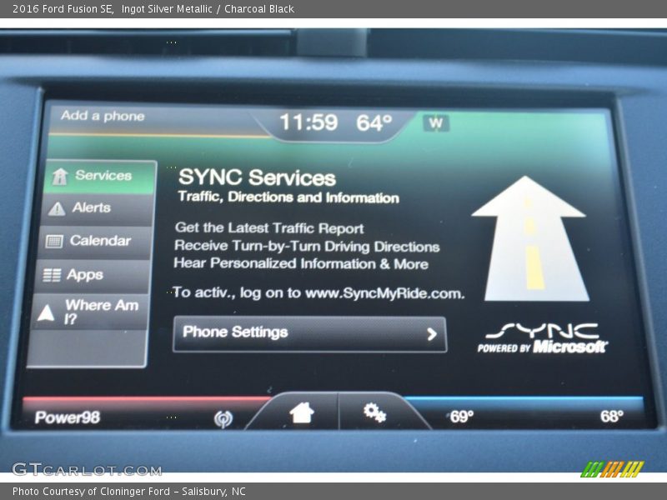
Task: Tap the location arrow icon for Where Am I?
Action: (46, 313)
